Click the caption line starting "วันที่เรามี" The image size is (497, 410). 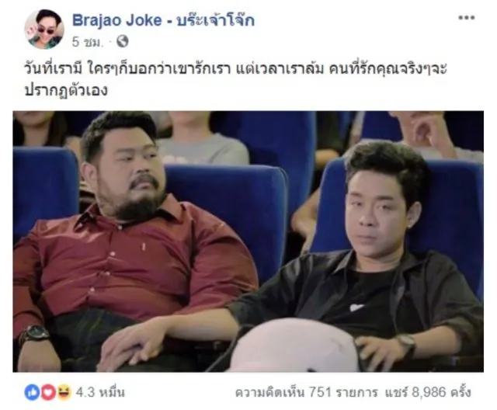pyautogui.click(x=235, y=69)
